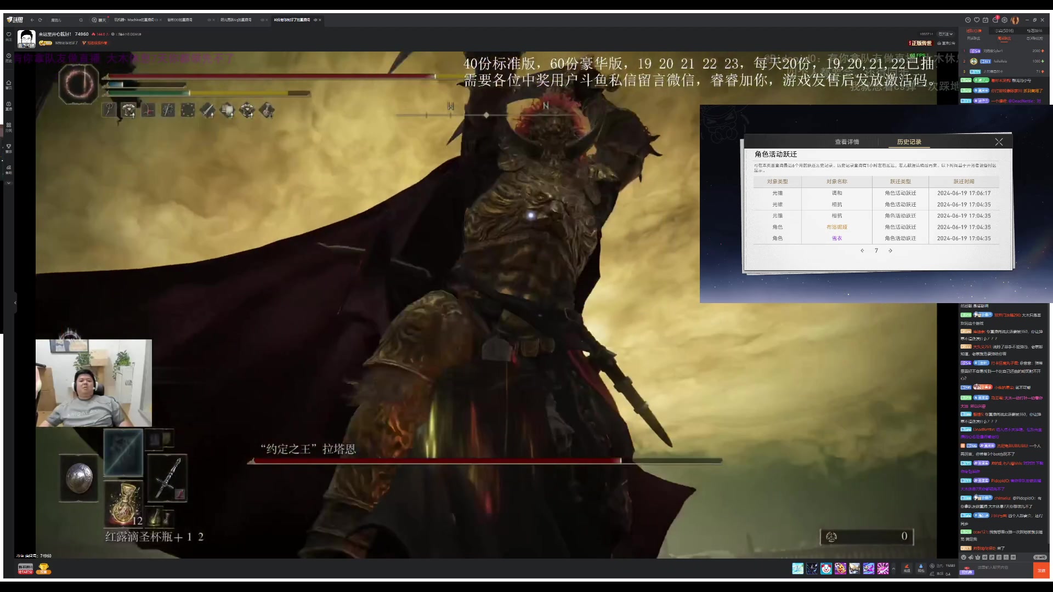Click the red activity badge at bottom left
The width and height of the screenshot is (1053, 592).
pos(25,569)
